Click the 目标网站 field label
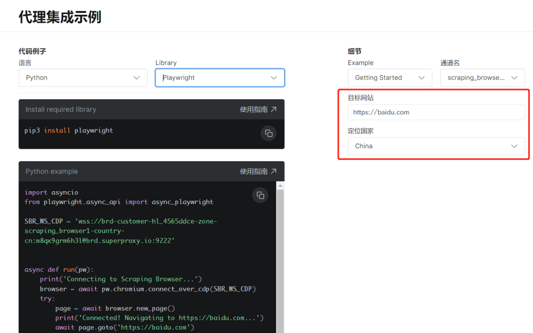 pyautogui.click(x=361, y=98)
